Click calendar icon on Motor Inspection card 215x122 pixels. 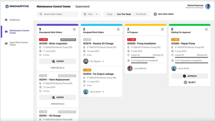pos(40,51)
